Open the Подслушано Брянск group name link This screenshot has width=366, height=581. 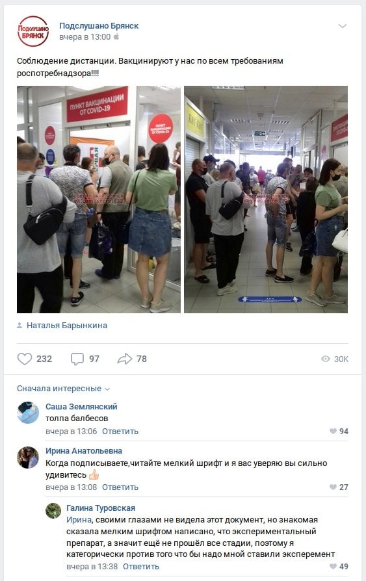(x=99, y=25)
